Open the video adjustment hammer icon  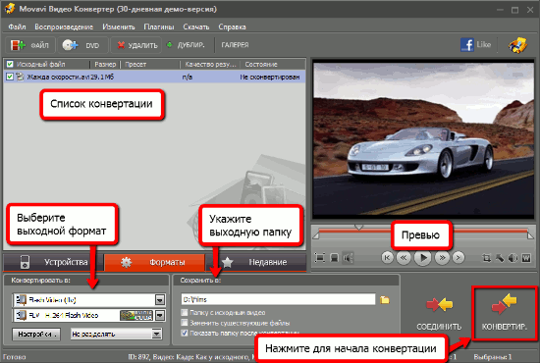click(500, 258)
